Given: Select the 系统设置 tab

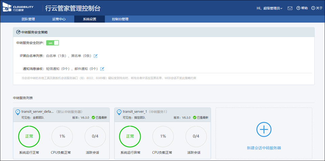Looking at the screenshot, I should tap(89, 19).
